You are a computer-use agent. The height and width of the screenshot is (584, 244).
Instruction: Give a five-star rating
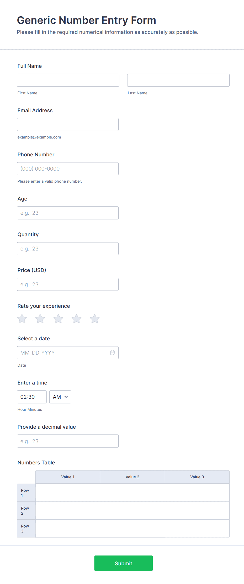tap(95, 319)
